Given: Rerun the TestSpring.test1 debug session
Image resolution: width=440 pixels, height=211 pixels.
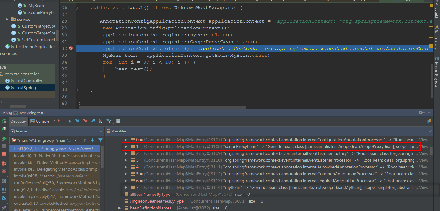Looking at the screenshot, I should tap(4, 121).
